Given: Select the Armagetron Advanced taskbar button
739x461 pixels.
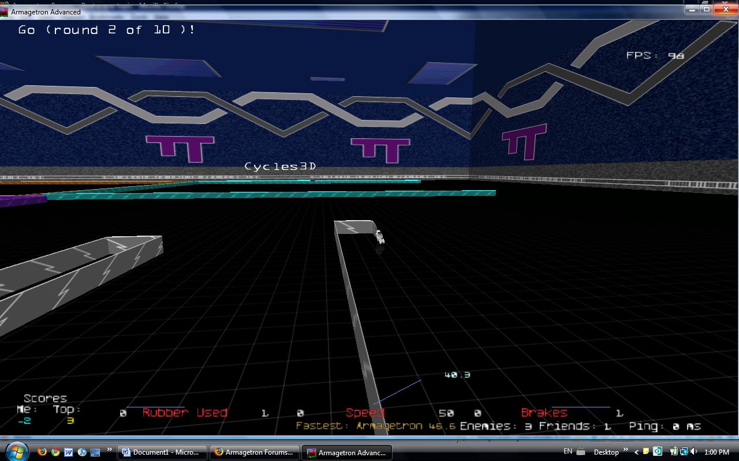Looking at the screenshot, I should tap(346, 452).
